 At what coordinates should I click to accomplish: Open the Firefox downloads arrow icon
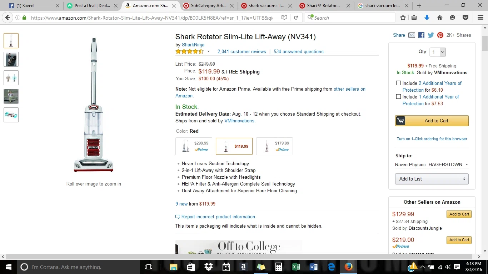pos(427,17)
